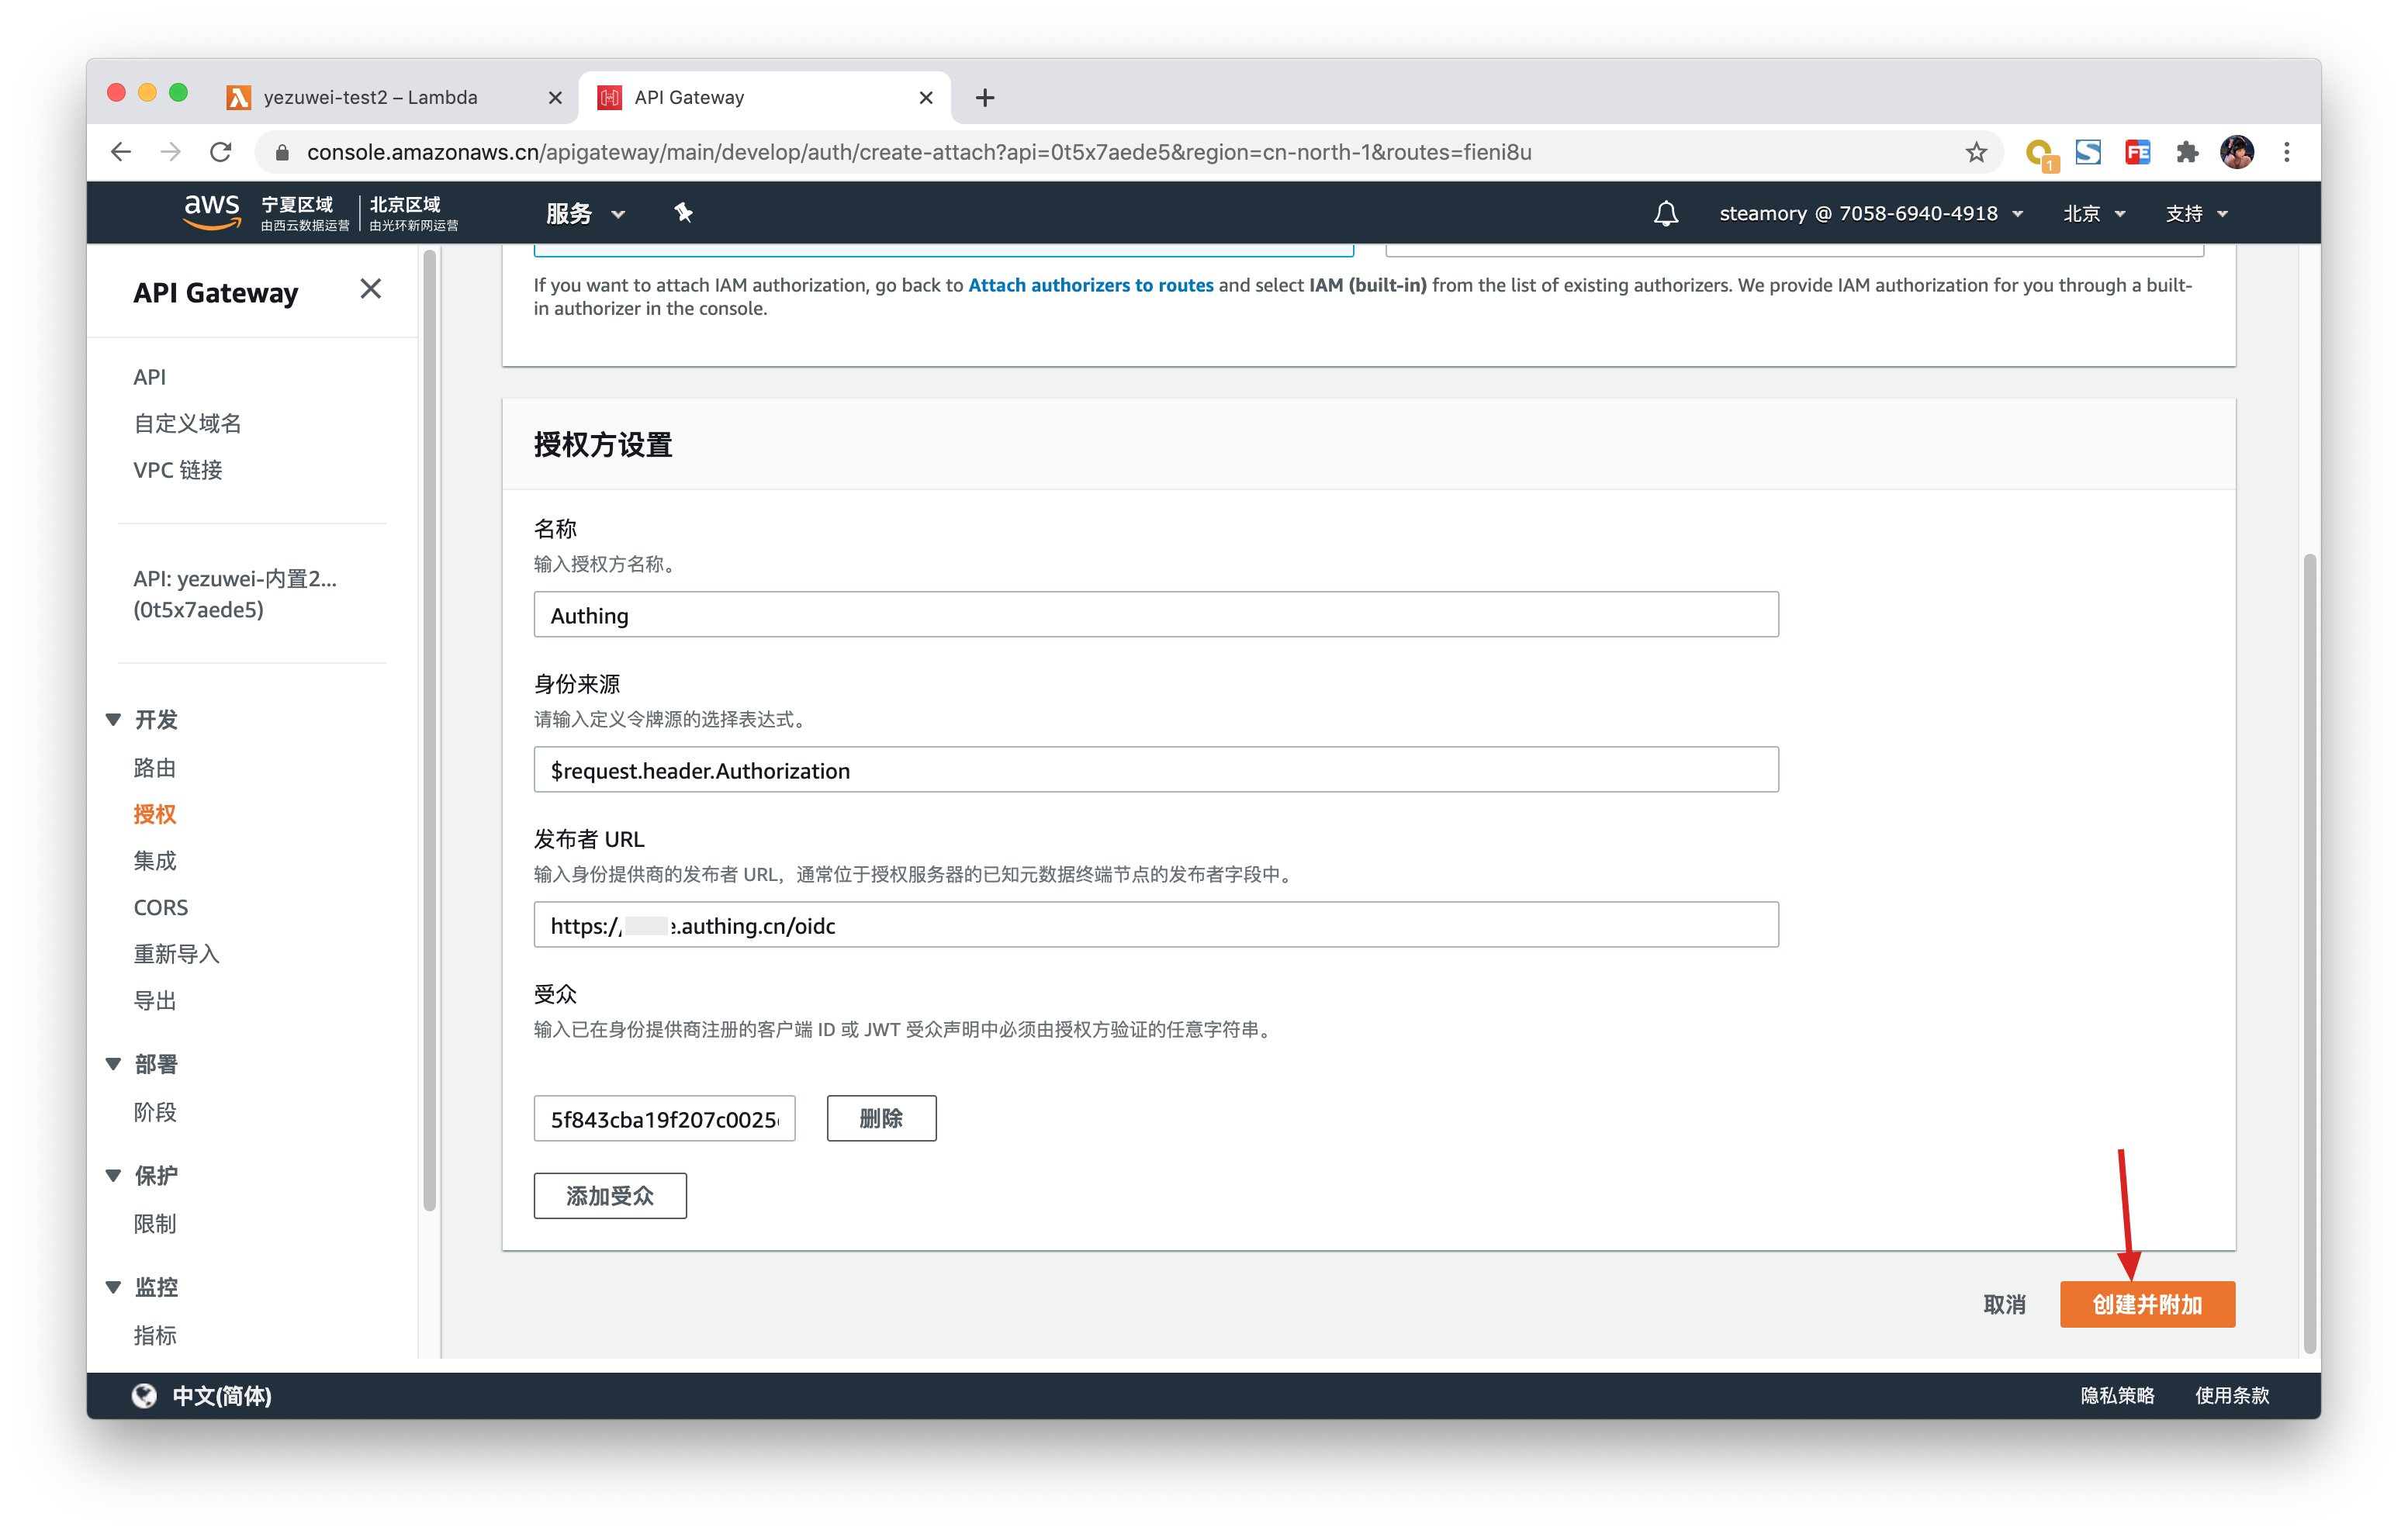Click the 发布者 URL input field
Screen dimensions: 2408x1534
[x=1155, y=925]
